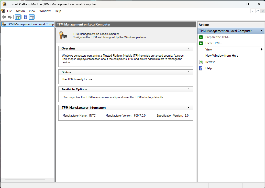The image size is (265, 188).
Task: Open the Window menu
Action: [x=45, y=11]
